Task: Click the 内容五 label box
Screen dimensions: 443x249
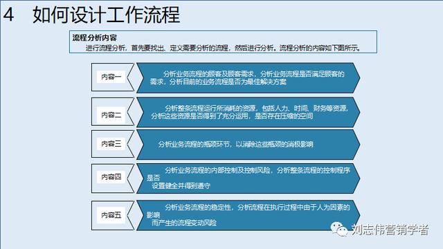Action: [x=111, y=215]
